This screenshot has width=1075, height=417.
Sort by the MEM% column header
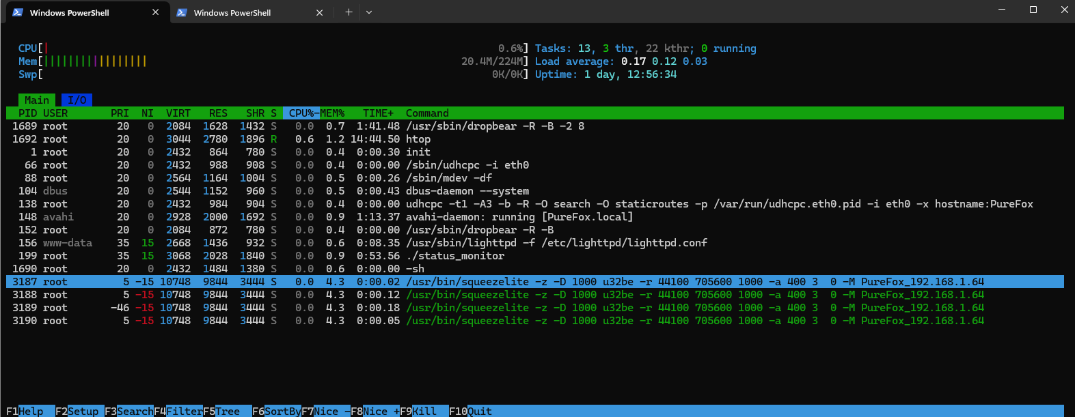click(x=333, y=113)
